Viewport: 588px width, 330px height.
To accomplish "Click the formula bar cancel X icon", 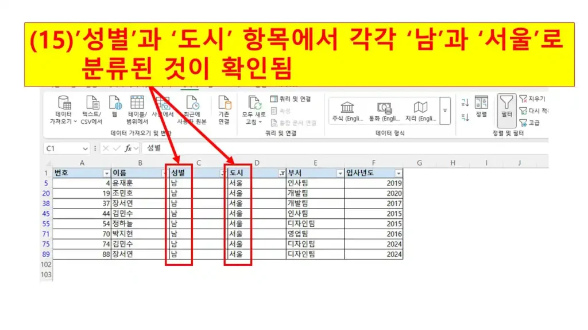I will [106, 148].
